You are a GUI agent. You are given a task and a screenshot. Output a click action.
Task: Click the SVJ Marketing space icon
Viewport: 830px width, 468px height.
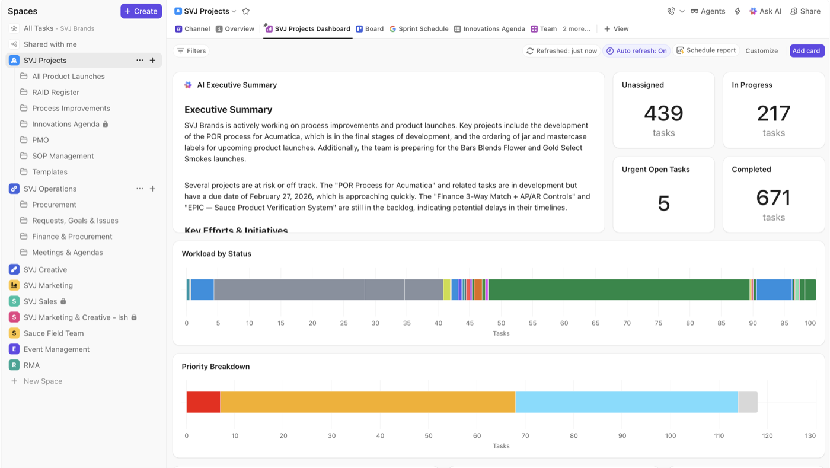tap(14, 285)
